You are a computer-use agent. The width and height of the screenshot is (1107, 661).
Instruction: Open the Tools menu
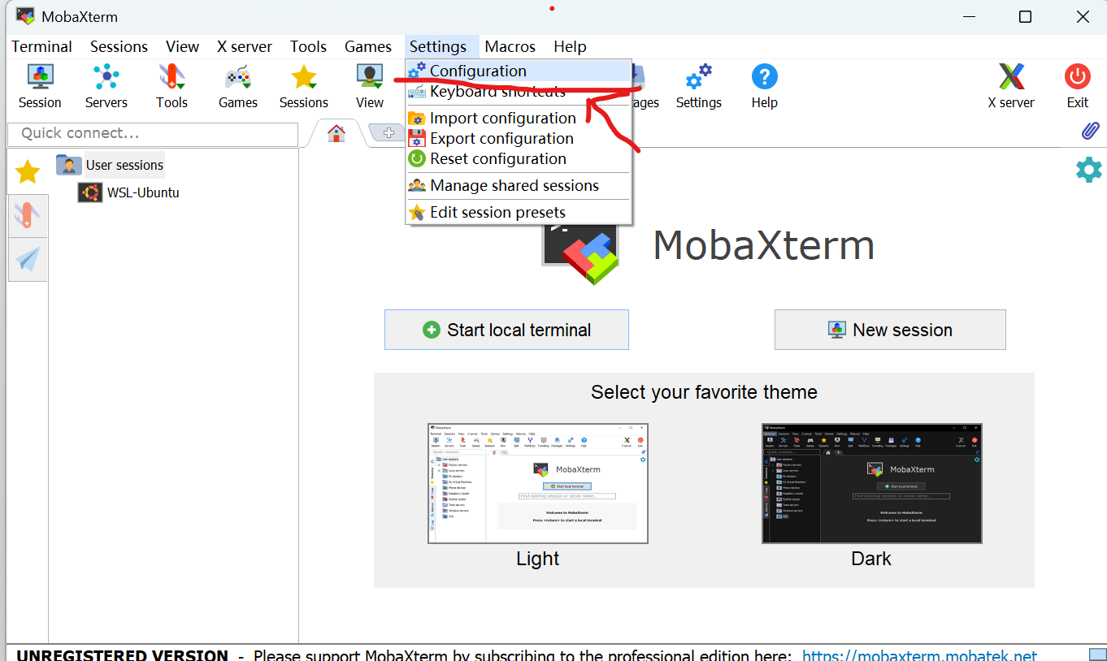click(x=308, y=46)
